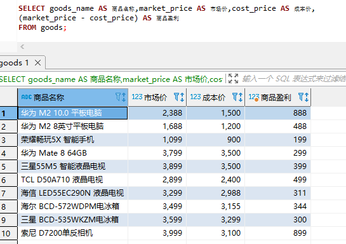Select row number 9 header

click(8, 220)
